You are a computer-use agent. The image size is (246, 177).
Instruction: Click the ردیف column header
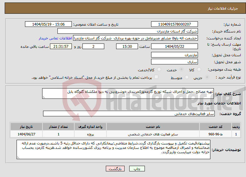236,127
